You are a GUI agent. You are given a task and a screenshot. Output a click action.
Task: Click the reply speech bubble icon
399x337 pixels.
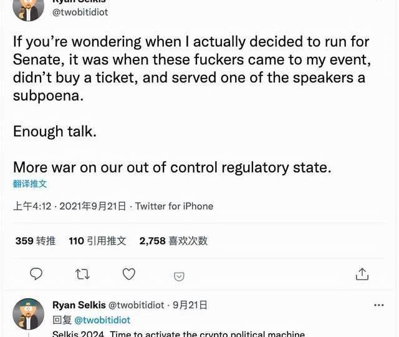[36, 274]
